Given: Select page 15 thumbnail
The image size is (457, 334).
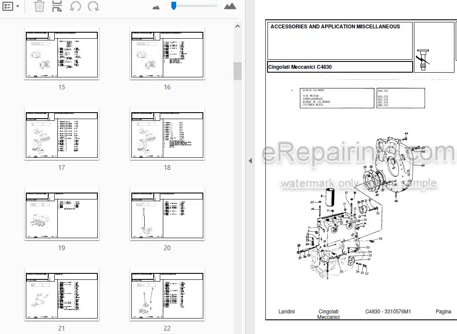Looking at the screenshot, I should [x=62, y=54].
